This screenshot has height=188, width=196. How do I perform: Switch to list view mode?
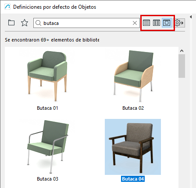[146, 23]
